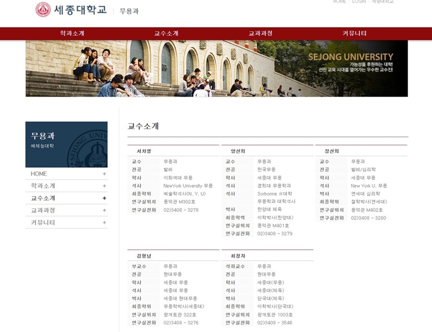432x332 pixels.
Task: Click the Sejong University logo emblem
Action: [x=43, y=9]
